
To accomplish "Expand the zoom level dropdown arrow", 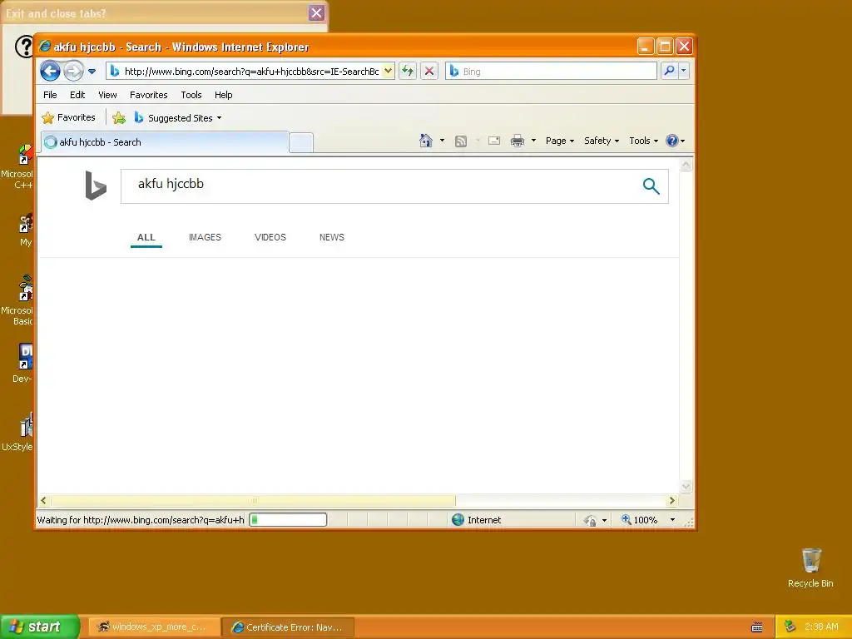I will (672, 520).
